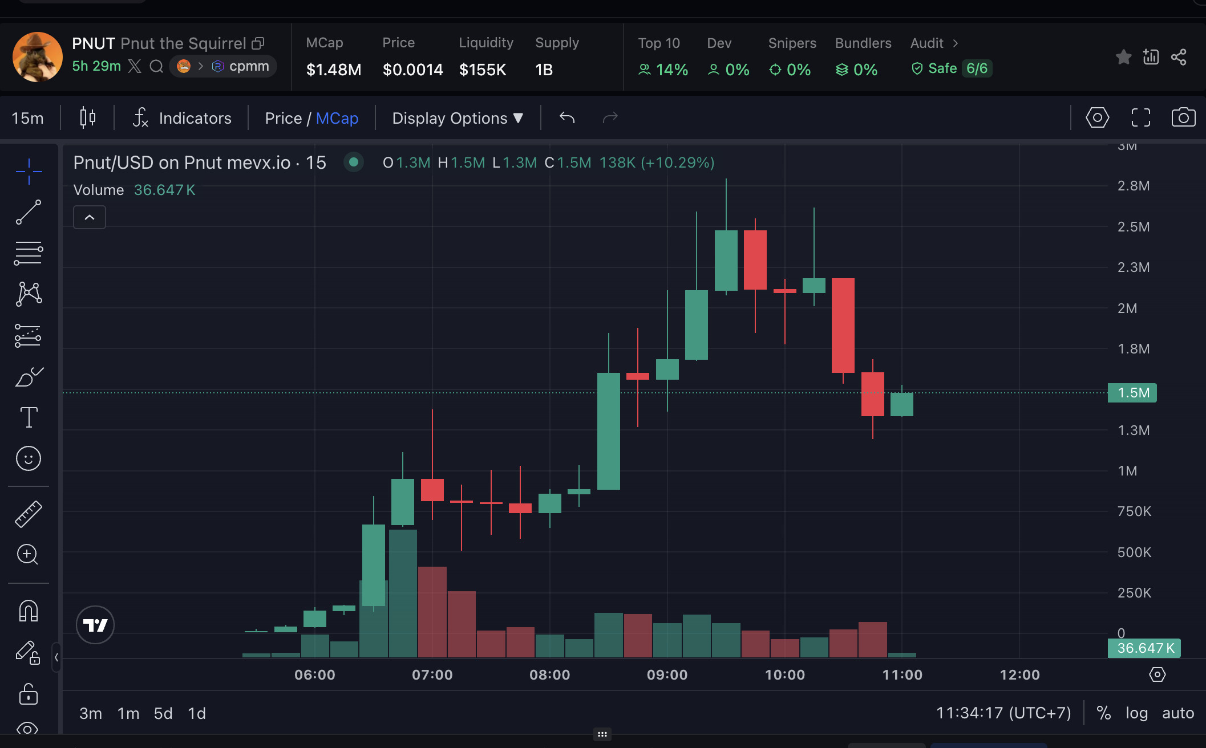Viewport: 1206px width, 748px height.
Task: Open the emoji icons tool
Action: (x=29, y=458)
